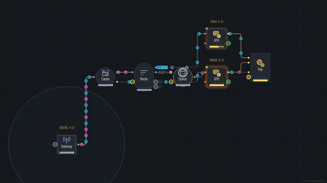Select the Queue node
Screen dimensions: 327x183
[183, 77]
